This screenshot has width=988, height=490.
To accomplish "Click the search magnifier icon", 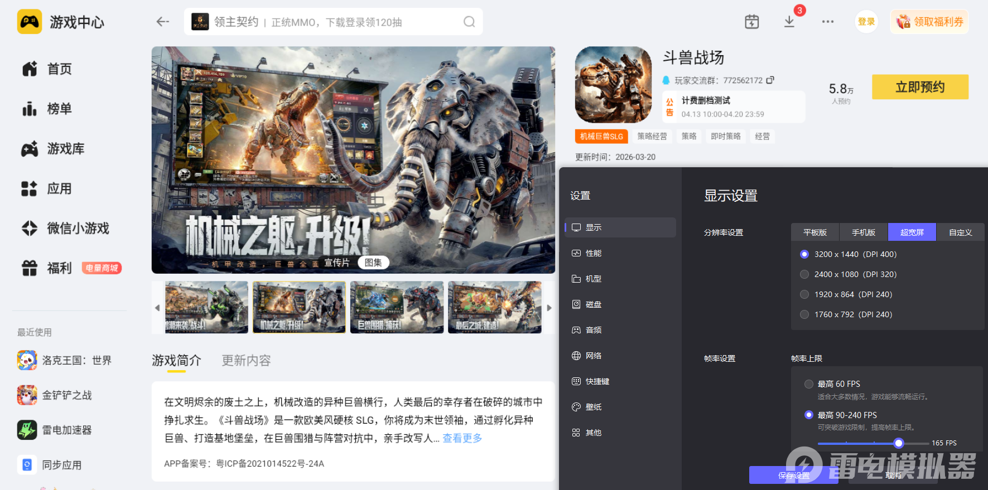I will click(469, 22).
